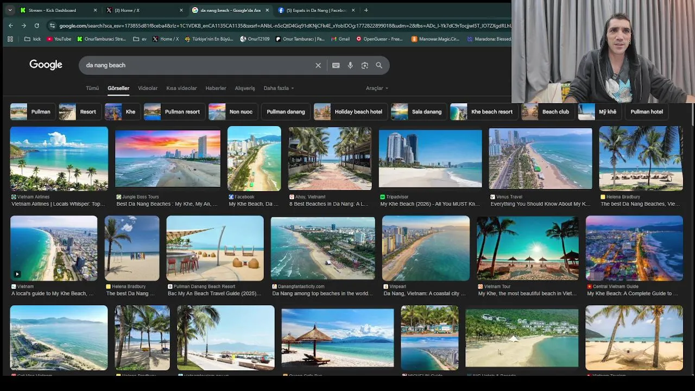Viewport: 695px width, 391px height.
Task: Open the OpenGuessr bookmark
Action: coord(379,39)
